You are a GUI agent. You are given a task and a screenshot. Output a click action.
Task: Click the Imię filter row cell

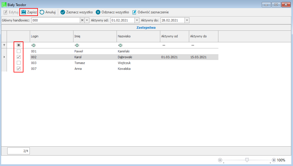[x=95, y=45]
